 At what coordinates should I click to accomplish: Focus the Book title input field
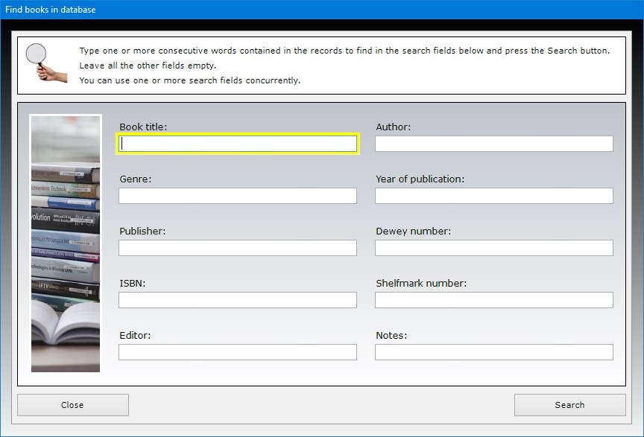point(238,144)
